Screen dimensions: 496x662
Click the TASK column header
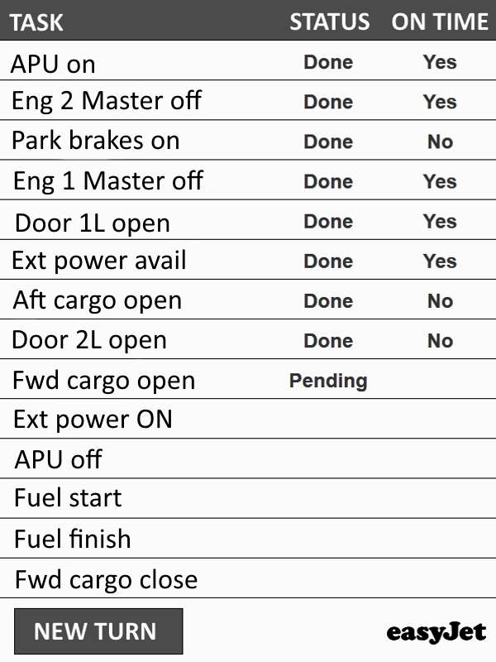[x=36, y=22]
